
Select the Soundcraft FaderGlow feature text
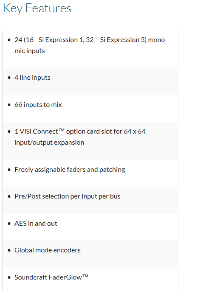(51, 277)
